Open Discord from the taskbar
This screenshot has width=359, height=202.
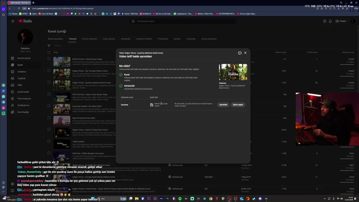tap(260, 199)
